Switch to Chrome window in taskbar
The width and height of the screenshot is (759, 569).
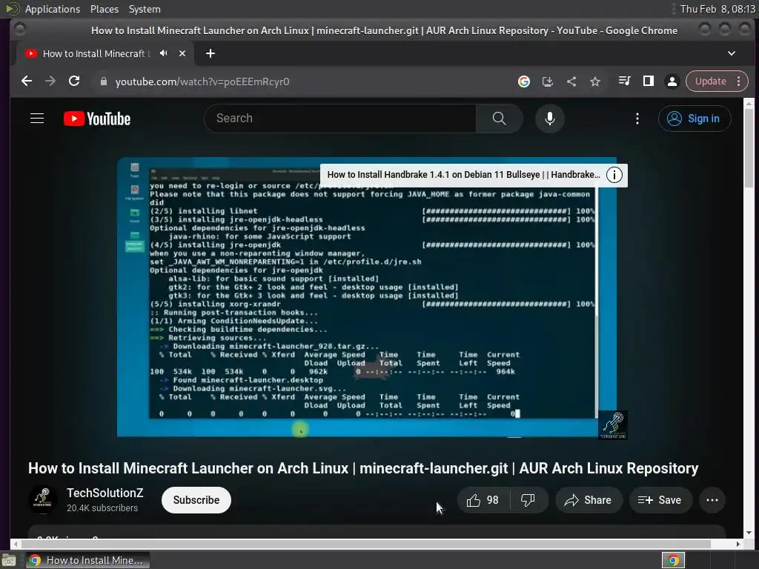87,560
